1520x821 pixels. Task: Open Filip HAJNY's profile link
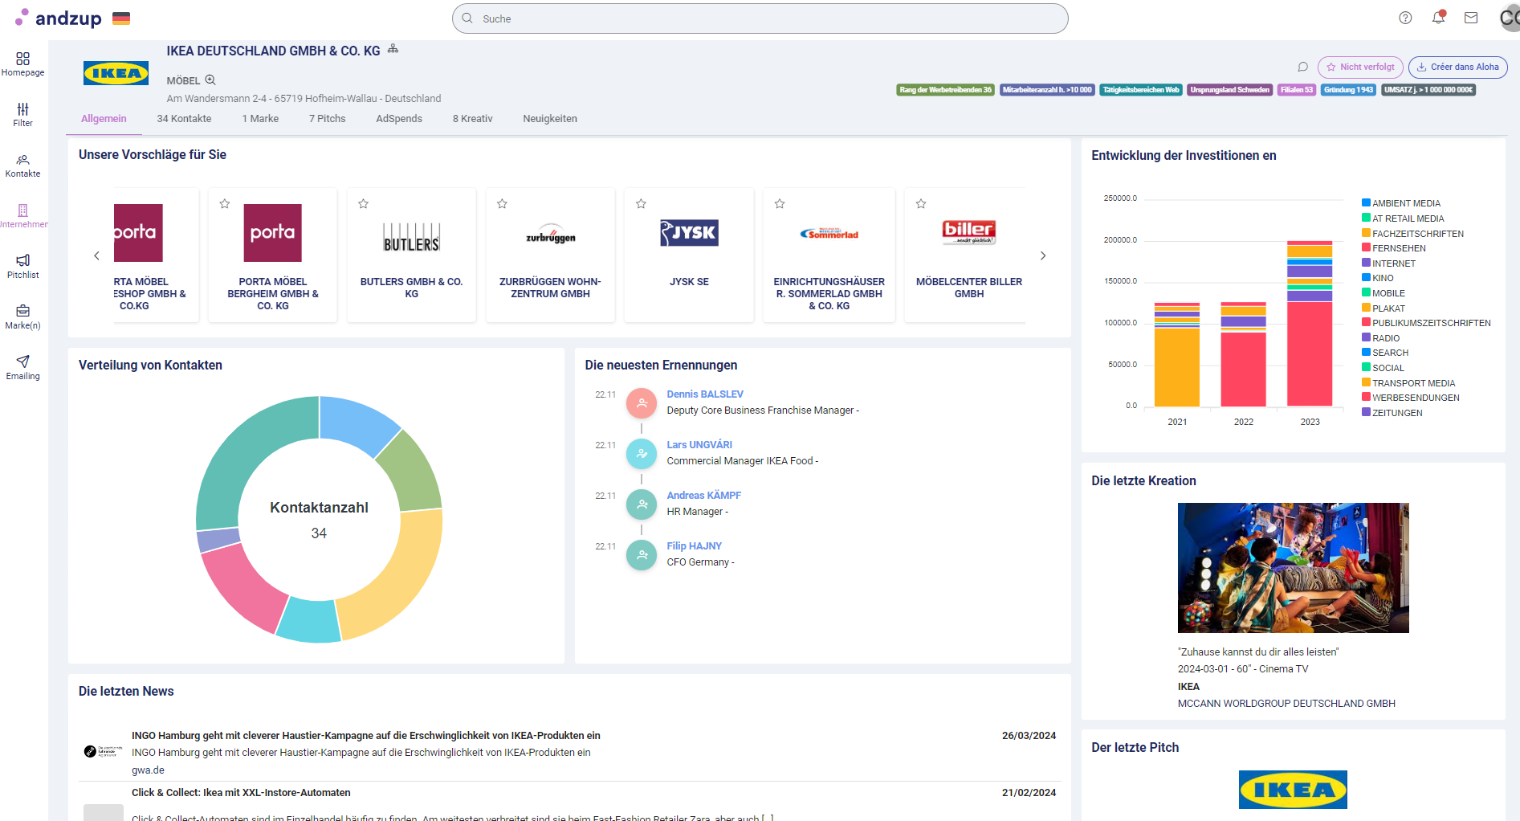tap(694, 546)
